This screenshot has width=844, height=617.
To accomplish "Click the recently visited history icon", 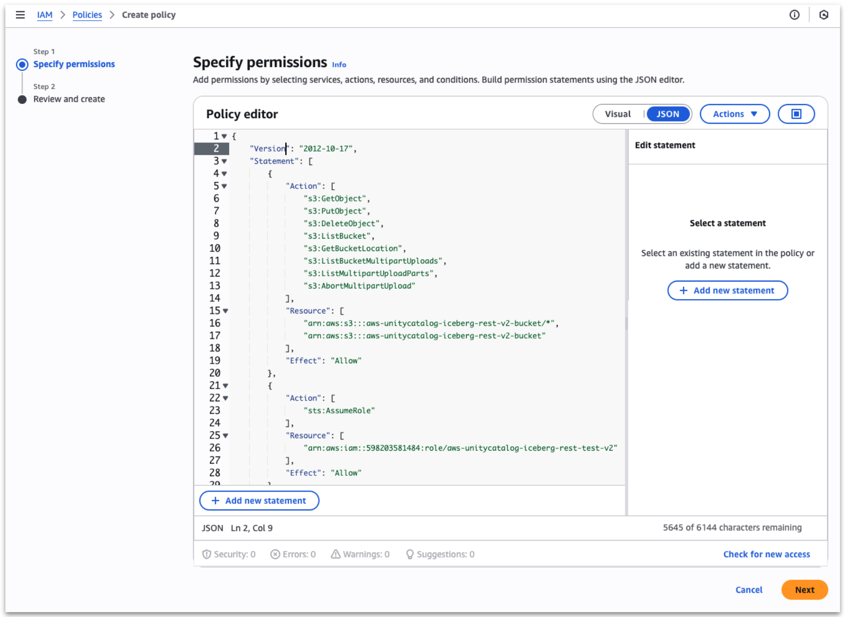I will click(x=824, y=15).
